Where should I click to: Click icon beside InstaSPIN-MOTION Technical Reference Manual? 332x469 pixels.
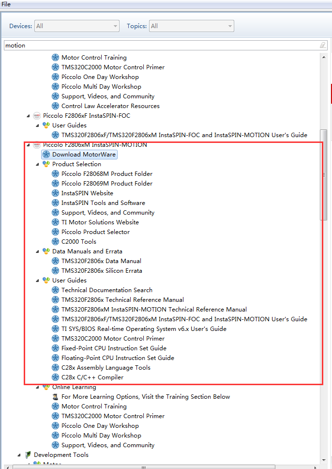pyautogui.click(x=55, y=310)
